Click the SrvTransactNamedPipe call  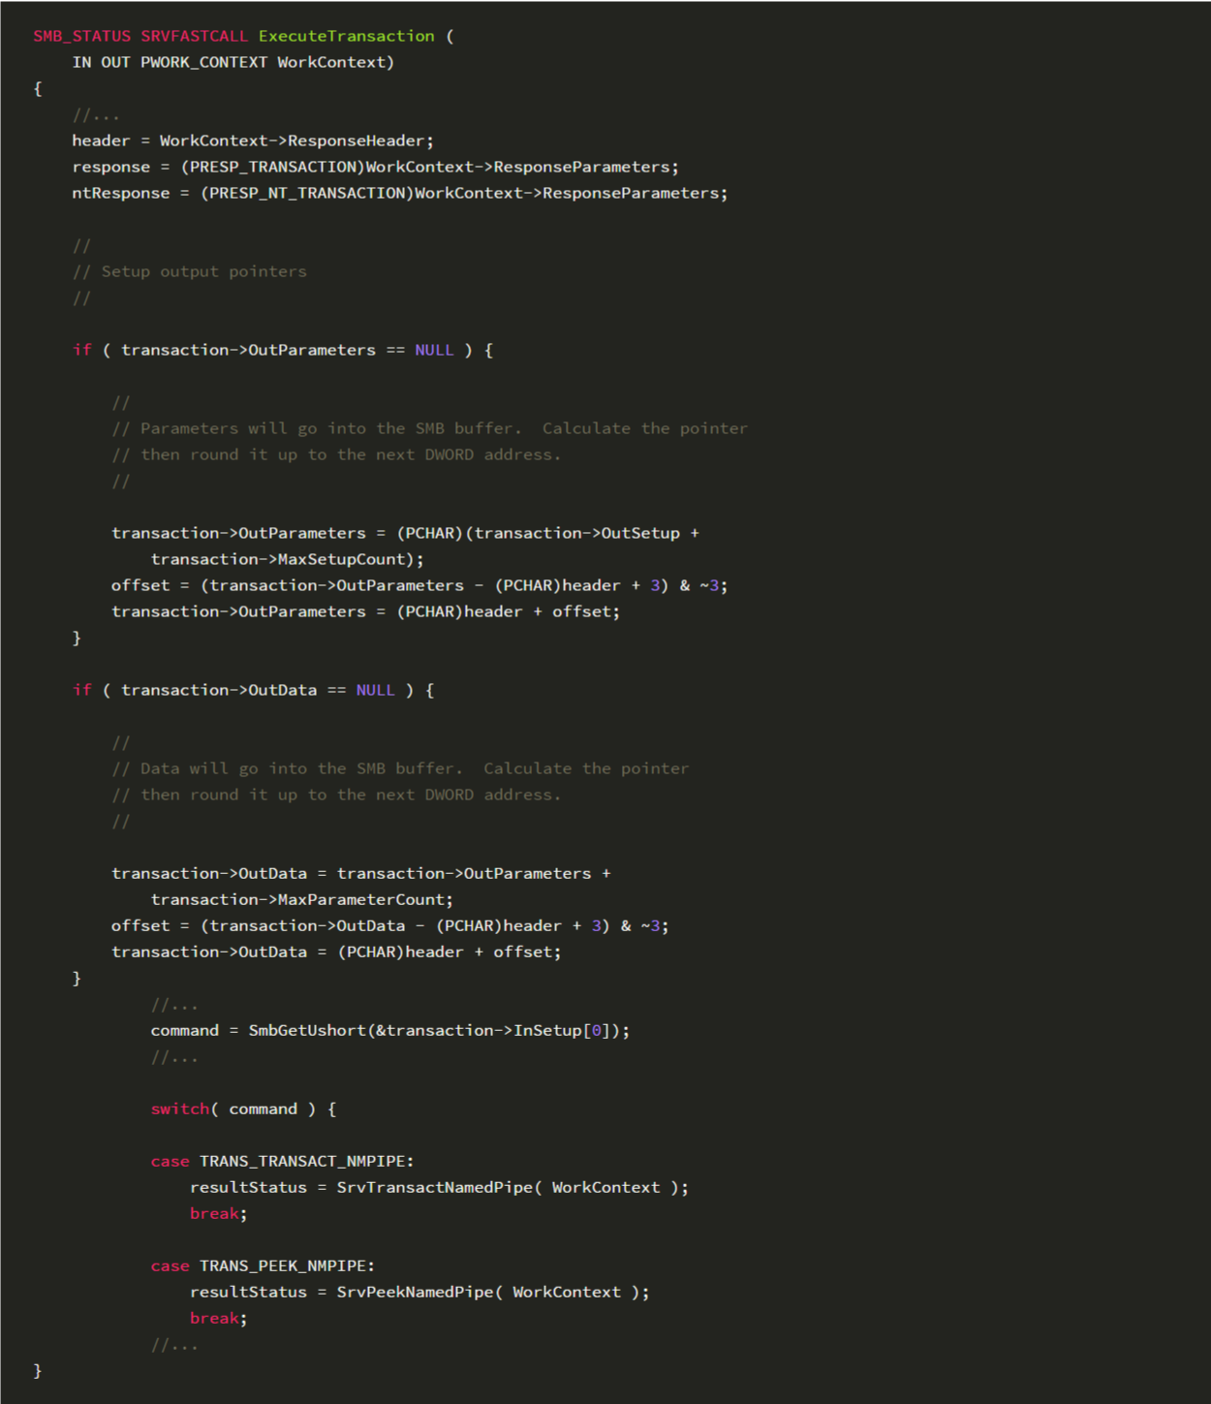tap(512, 1187)
